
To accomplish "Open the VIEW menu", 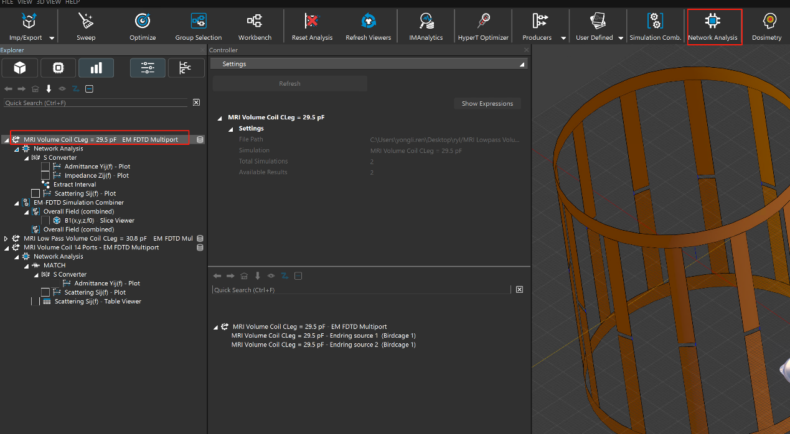I will pos(25,2).
